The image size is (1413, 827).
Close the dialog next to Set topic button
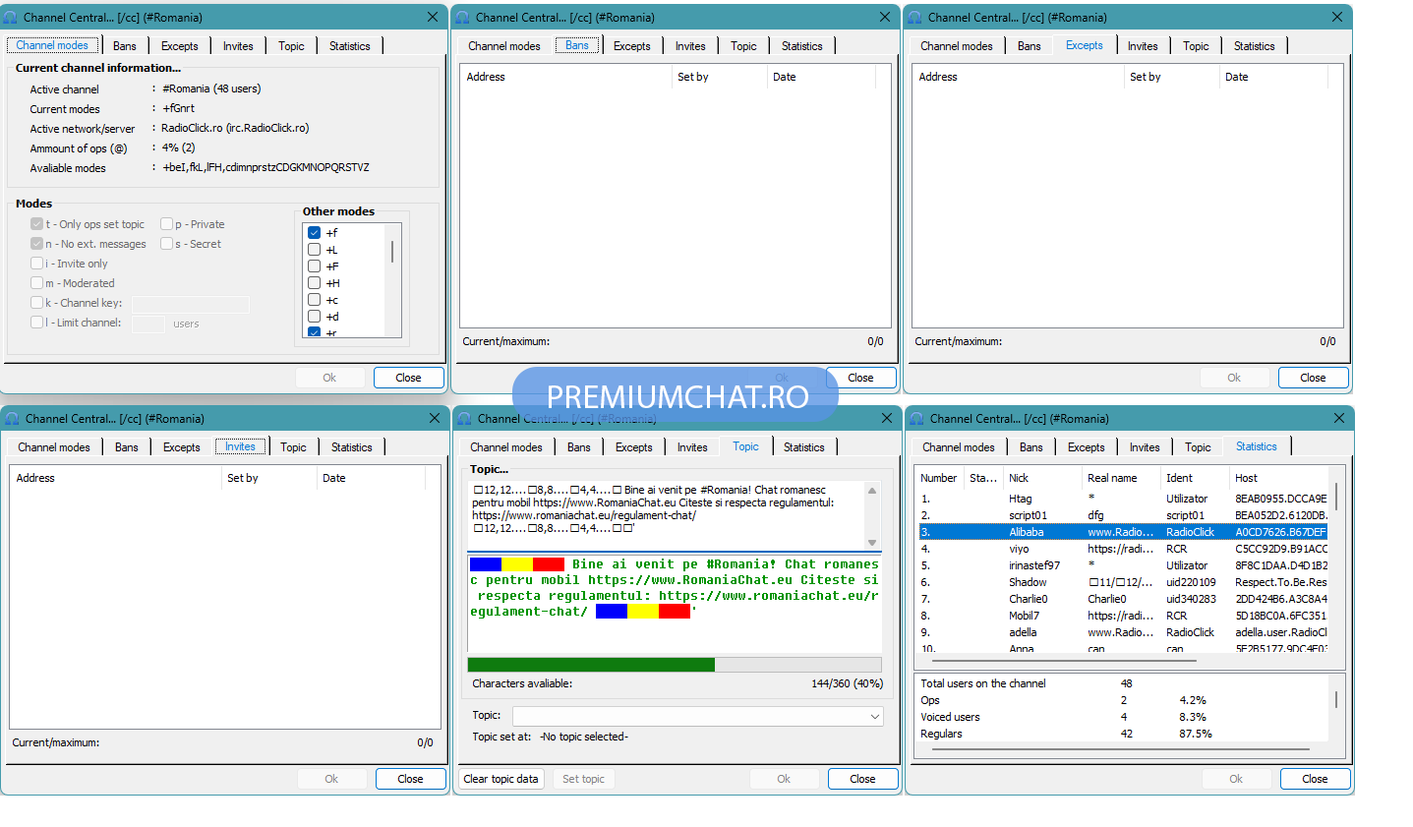click(x=862, y=779)
